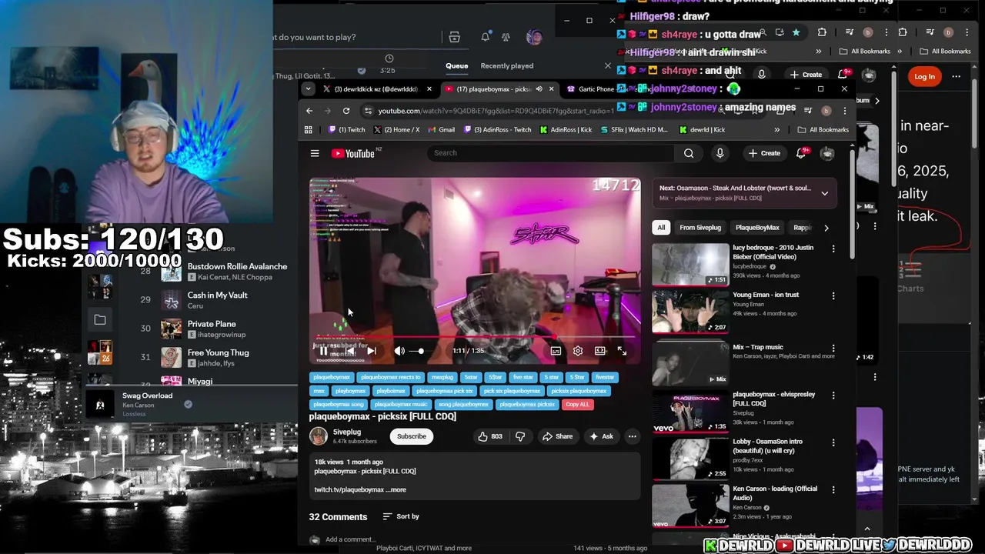Open the comments Sort by dropdown
The height and width of the screenshot is (554, 985).
[401, 516]
